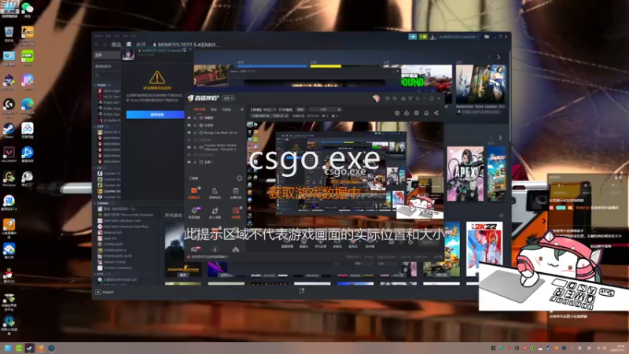Viewport: 629px width, 354px height.
Task: Click lower shelf next arrow above Apex card
Action: pyautogui.click(x=500, y=138)
